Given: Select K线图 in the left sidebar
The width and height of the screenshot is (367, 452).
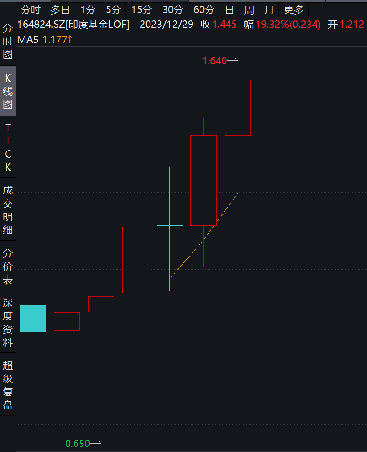Looking at the screenshot, I should (x=8, y=91).
